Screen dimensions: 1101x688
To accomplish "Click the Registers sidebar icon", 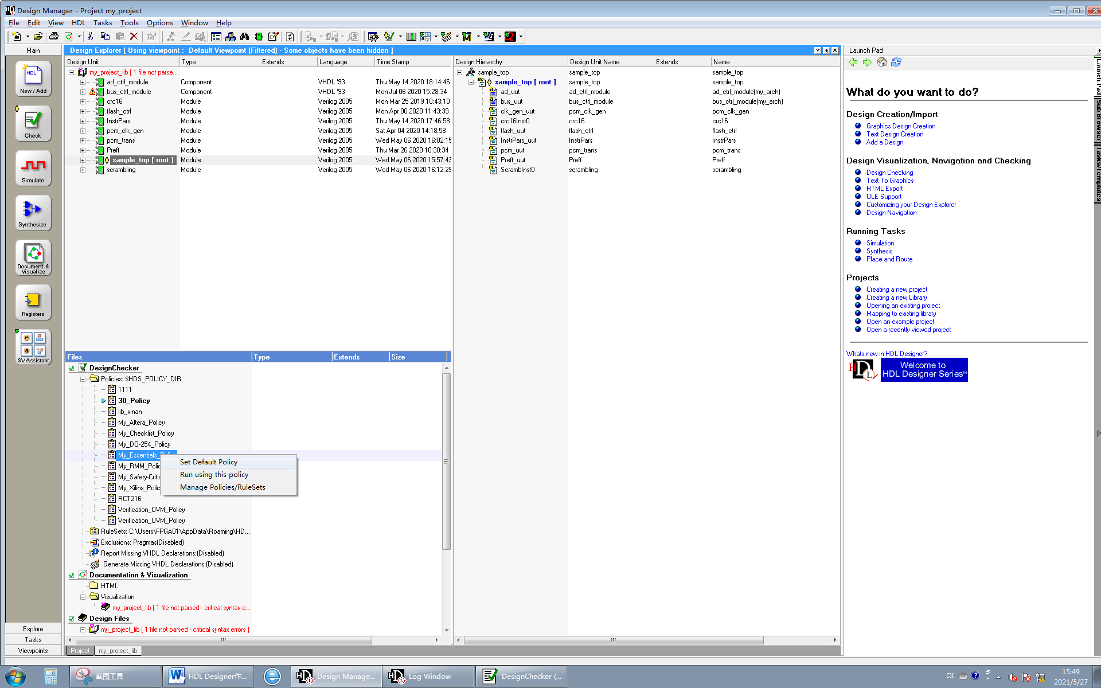I will (33, 302).
